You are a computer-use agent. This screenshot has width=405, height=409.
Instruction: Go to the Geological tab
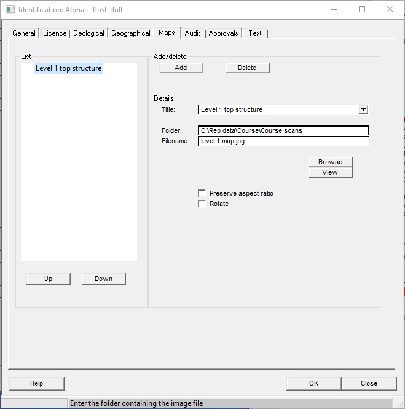coord(88,33)
